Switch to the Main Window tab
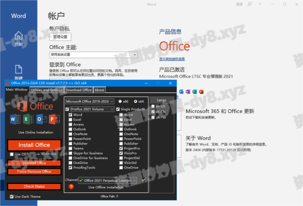The width and height of the screenshot is (303, 206). click(17, 89)
